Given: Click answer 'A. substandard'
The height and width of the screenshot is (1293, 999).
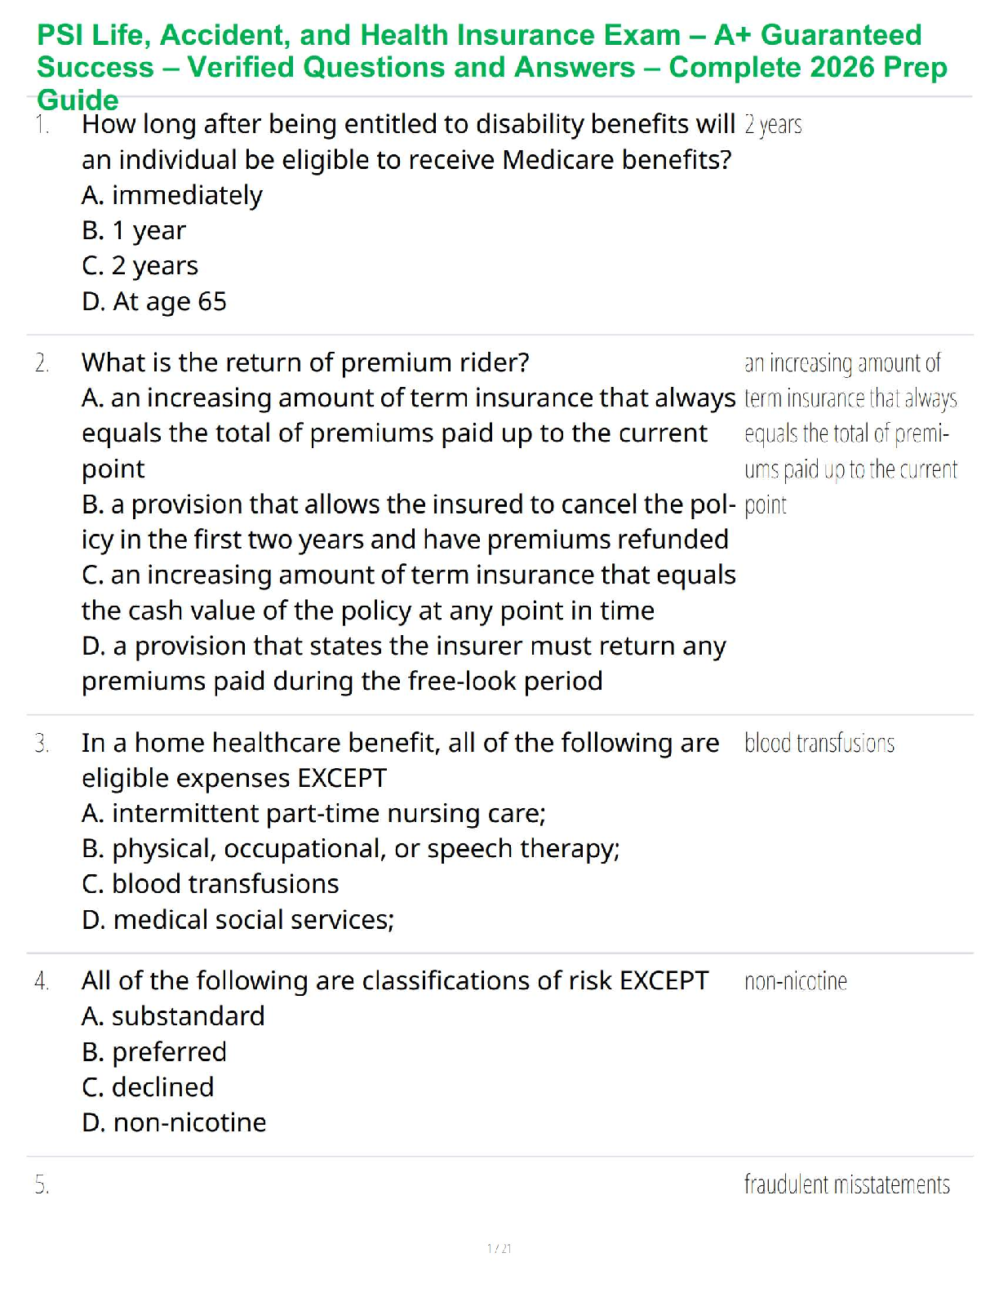Looking at the screenshot, I should coord(173,1016).
